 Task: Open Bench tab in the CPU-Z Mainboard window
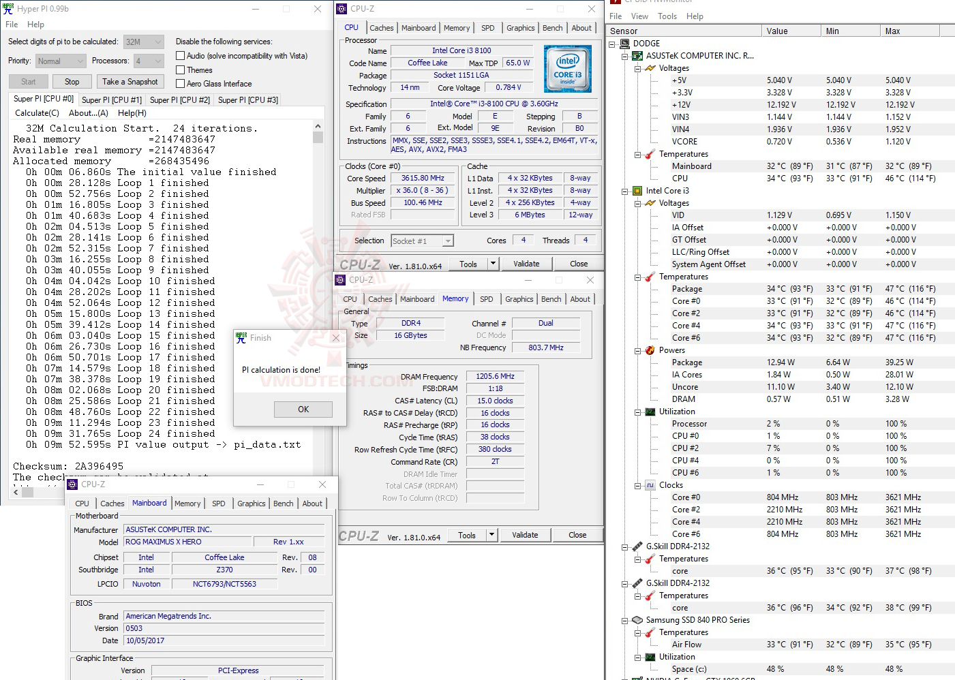coord(284,504)
